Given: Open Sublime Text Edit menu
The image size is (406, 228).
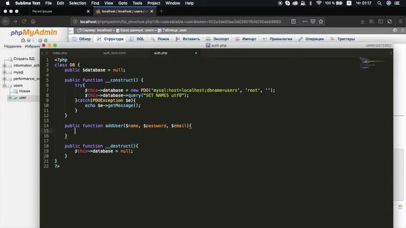Looking at the screenshot, I should click(x=60, y=3).
